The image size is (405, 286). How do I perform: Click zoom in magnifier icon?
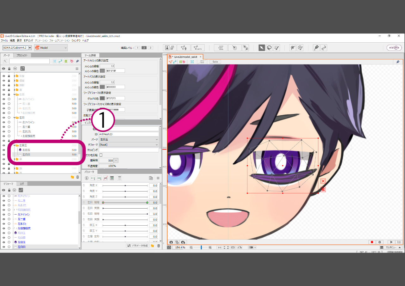coord(210,247)
